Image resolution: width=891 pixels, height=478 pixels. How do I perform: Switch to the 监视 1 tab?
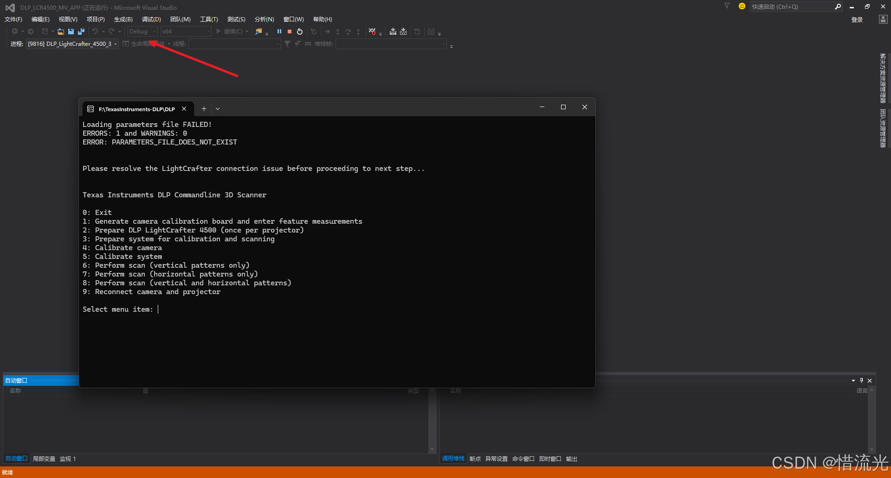tap(68, 459)
